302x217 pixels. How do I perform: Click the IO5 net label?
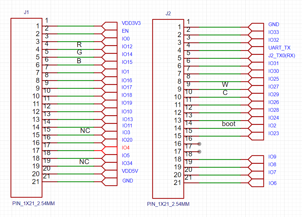pyautogui.click(x=125, y=155)
